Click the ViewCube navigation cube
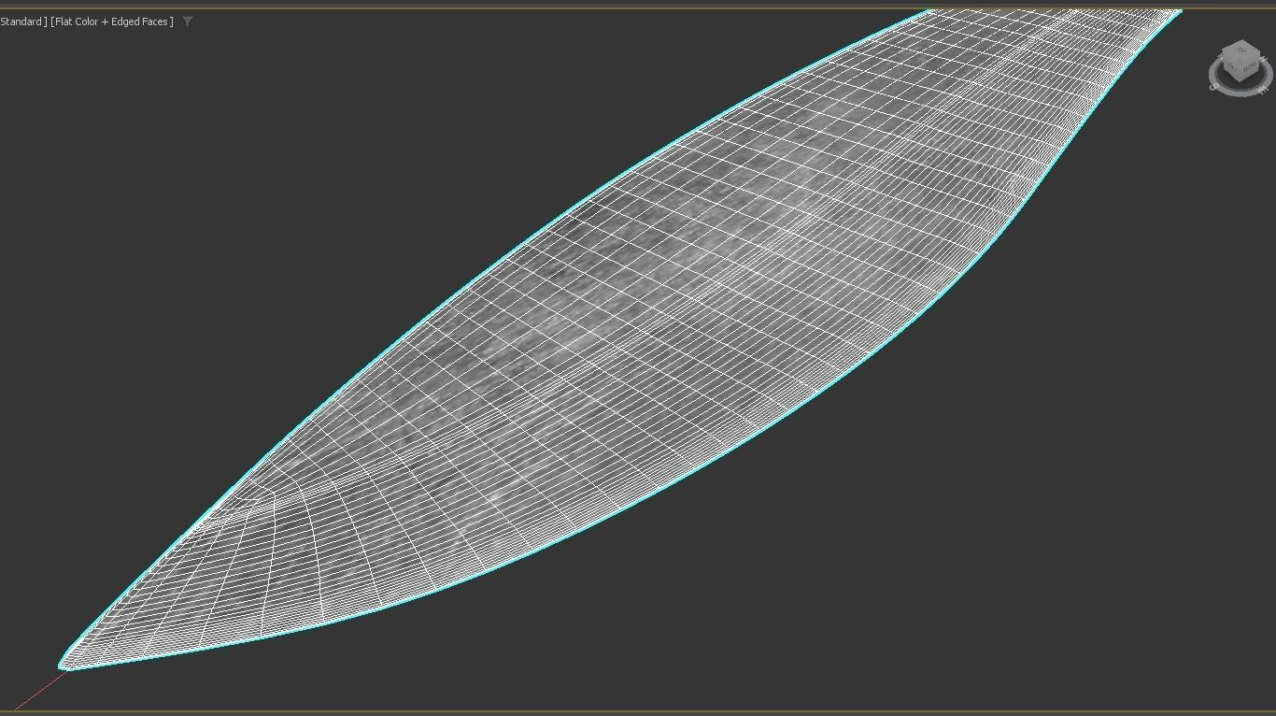This screenshot has width=1276, height=716. (1241, 60)
